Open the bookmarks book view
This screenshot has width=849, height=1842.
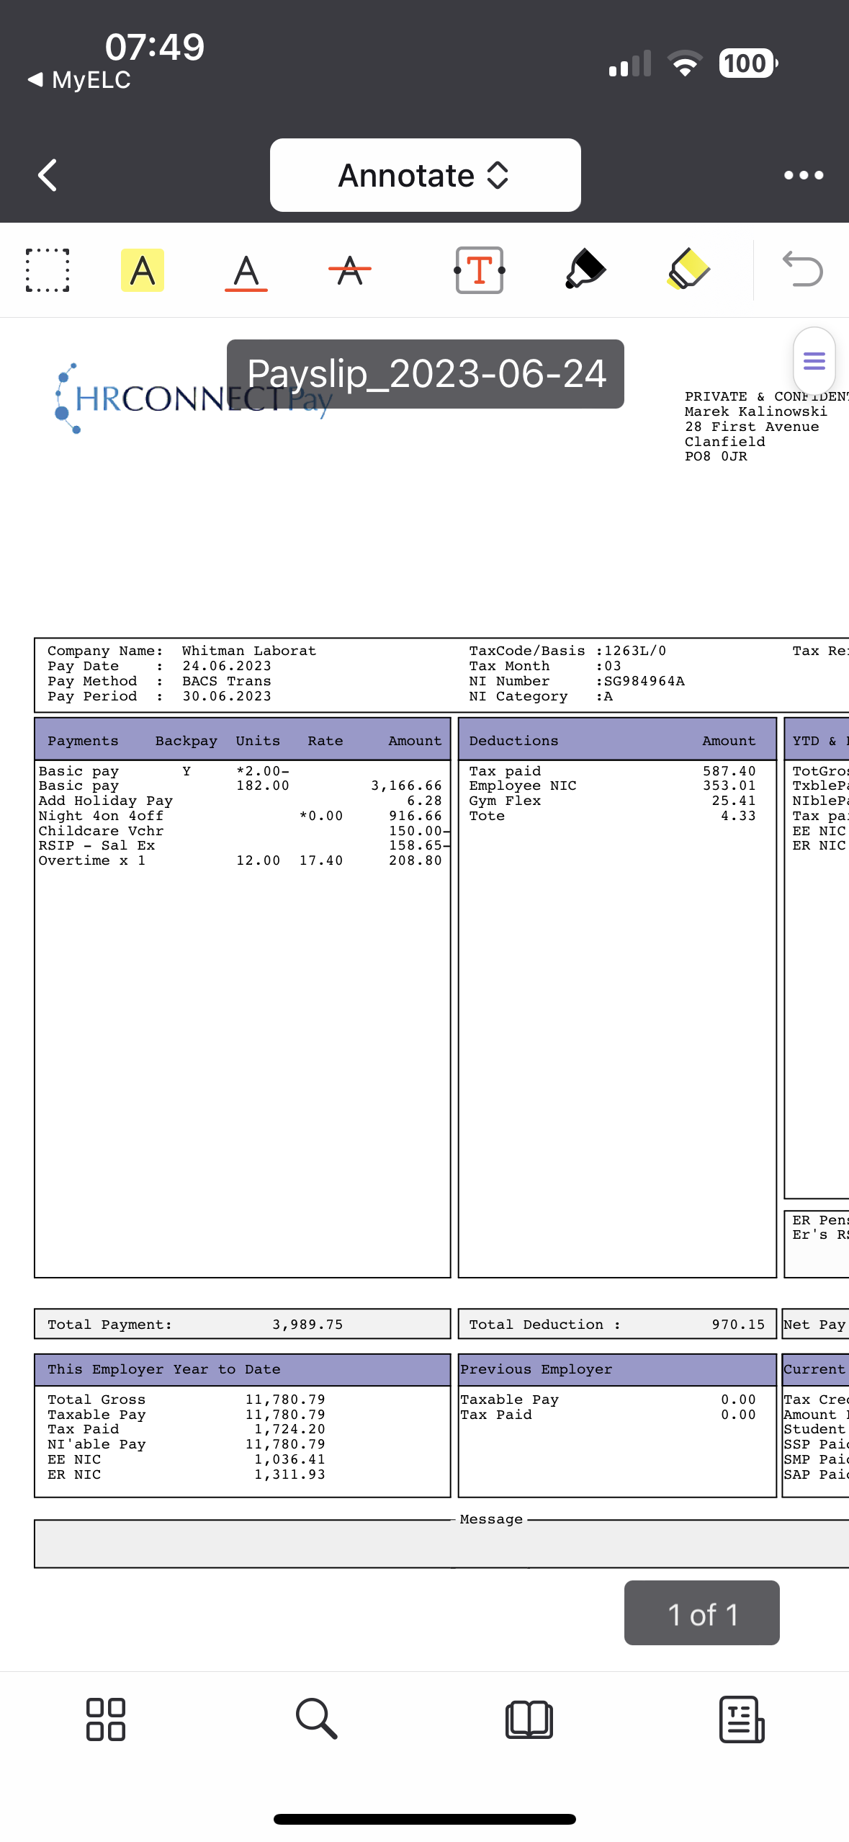529,1719
